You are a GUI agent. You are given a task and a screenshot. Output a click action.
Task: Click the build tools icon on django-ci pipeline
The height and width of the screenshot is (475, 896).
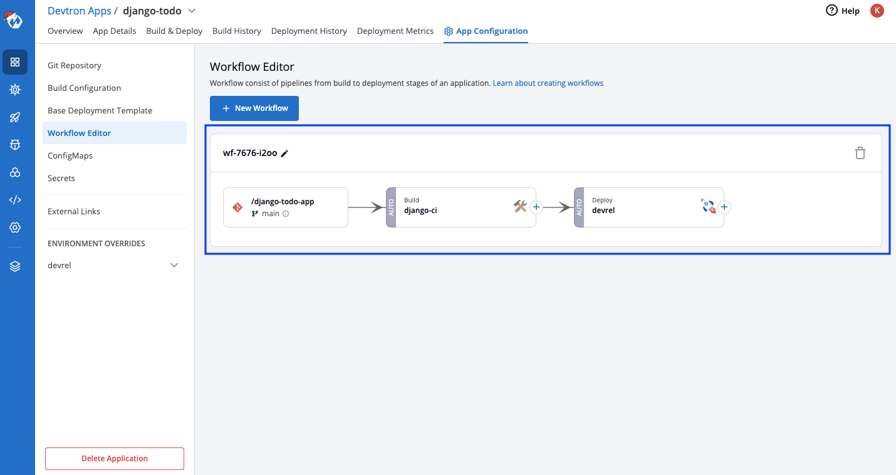(x=520, y=206)
